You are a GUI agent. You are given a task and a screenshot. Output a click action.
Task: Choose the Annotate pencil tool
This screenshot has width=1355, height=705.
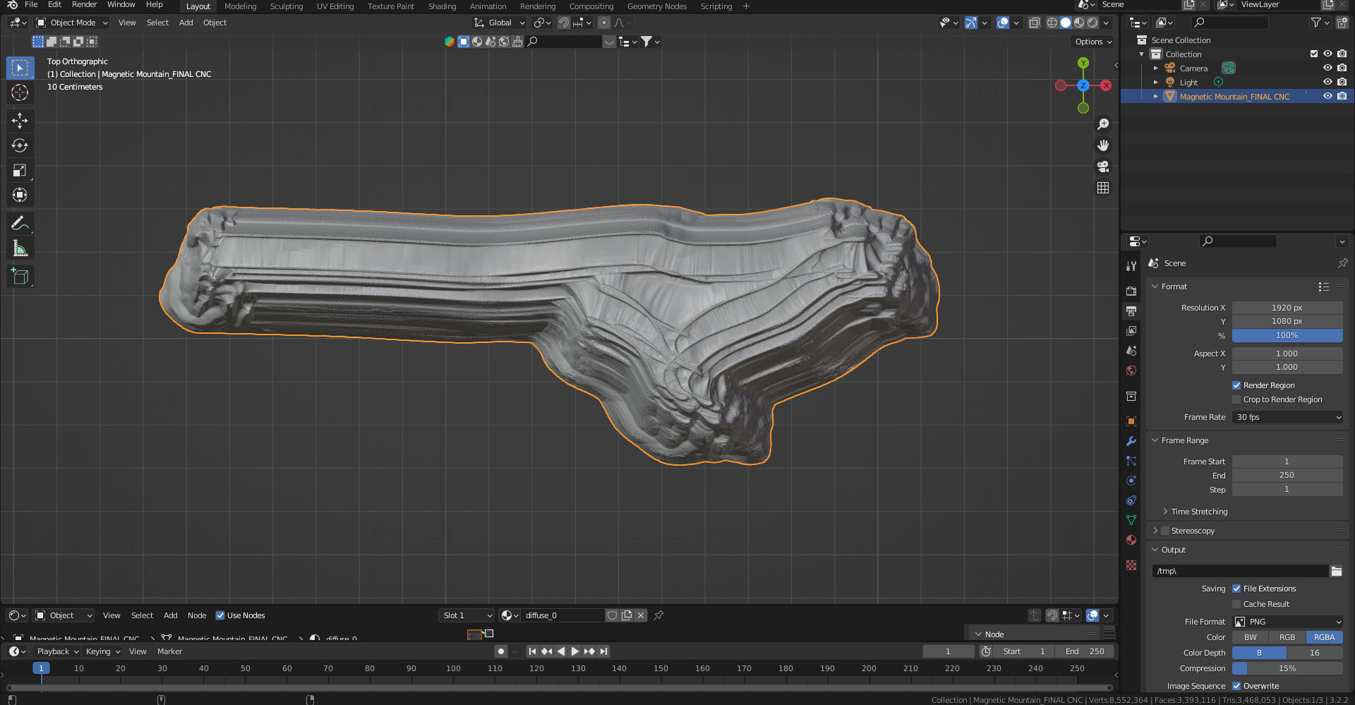point(20,224)
